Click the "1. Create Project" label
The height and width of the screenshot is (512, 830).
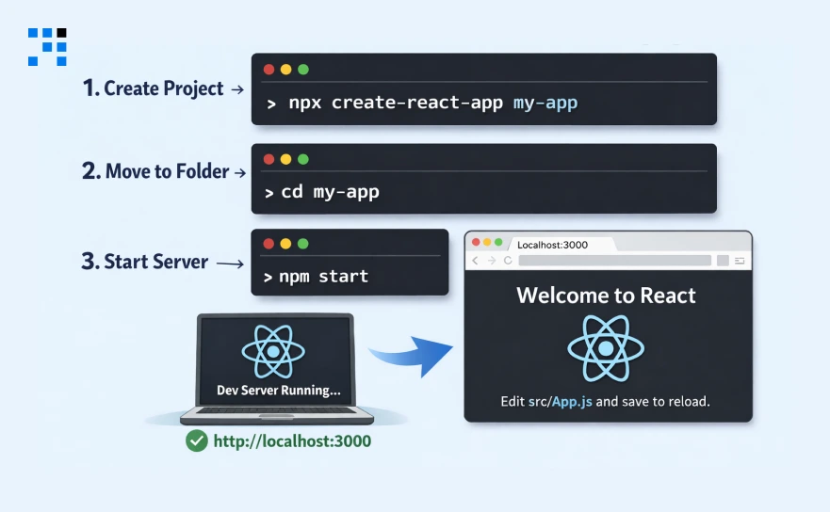(153, 88)
